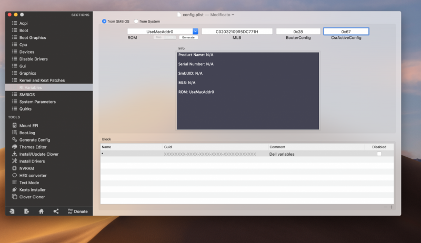This screenshot has width=421, height=243.
Task: Click the MLB serial input field
Action: [237, 32]
